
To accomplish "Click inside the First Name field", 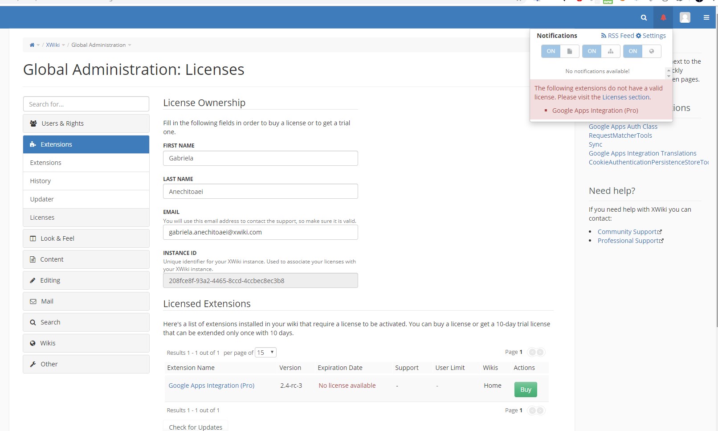I will [260, 158].
